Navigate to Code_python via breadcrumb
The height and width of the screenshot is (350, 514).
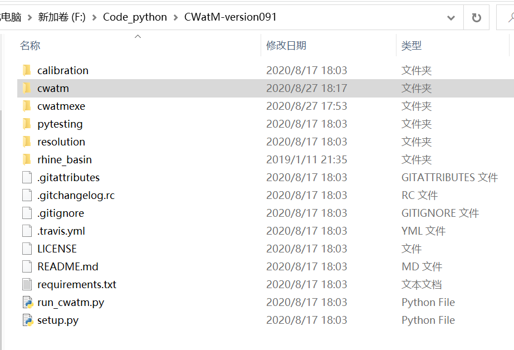tap(135, 17)
